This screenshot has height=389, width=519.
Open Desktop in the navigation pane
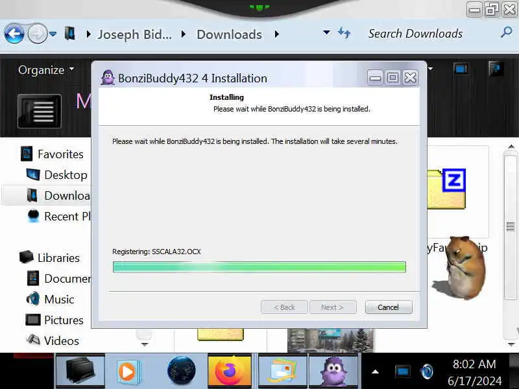(66, 175)
